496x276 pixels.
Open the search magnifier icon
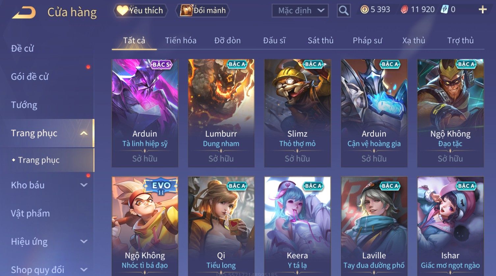click(x=344, y=11)
